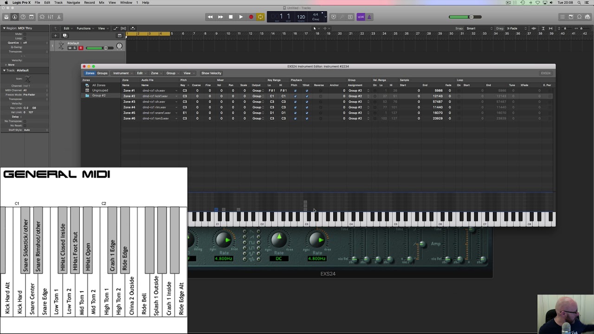Open the tracks area View menu
The width and height of the screenshot is (594, 334).
[x=103, y=28]
